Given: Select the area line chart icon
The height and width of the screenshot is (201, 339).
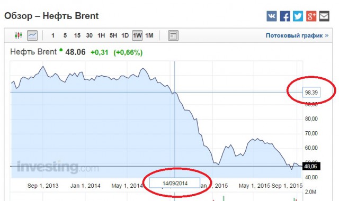Looking at the screenshot, I should click(32, 35).
